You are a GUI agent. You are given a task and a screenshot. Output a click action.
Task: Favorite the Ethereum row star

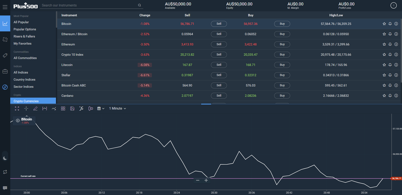[384, 44]
